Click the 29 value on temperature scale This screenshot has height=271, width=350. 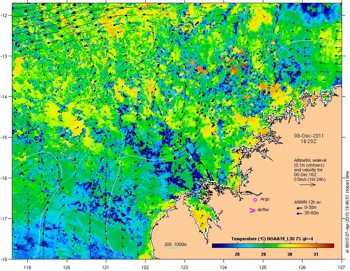264,254
